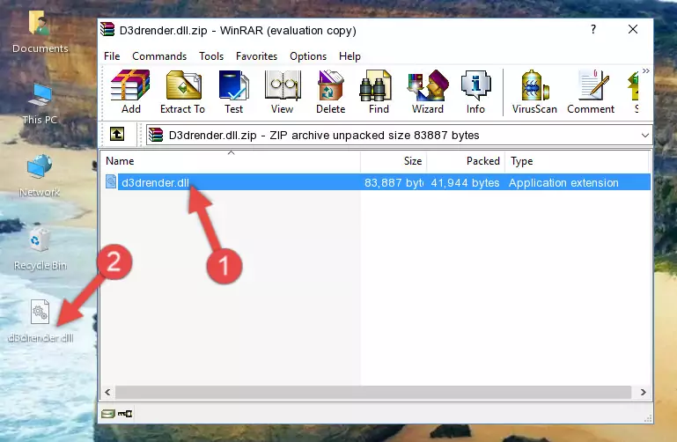The width and height of the screenshot is (677, 442).
Task: Click the horizontal scrollbar right arrow
Action: pos(643,392)
